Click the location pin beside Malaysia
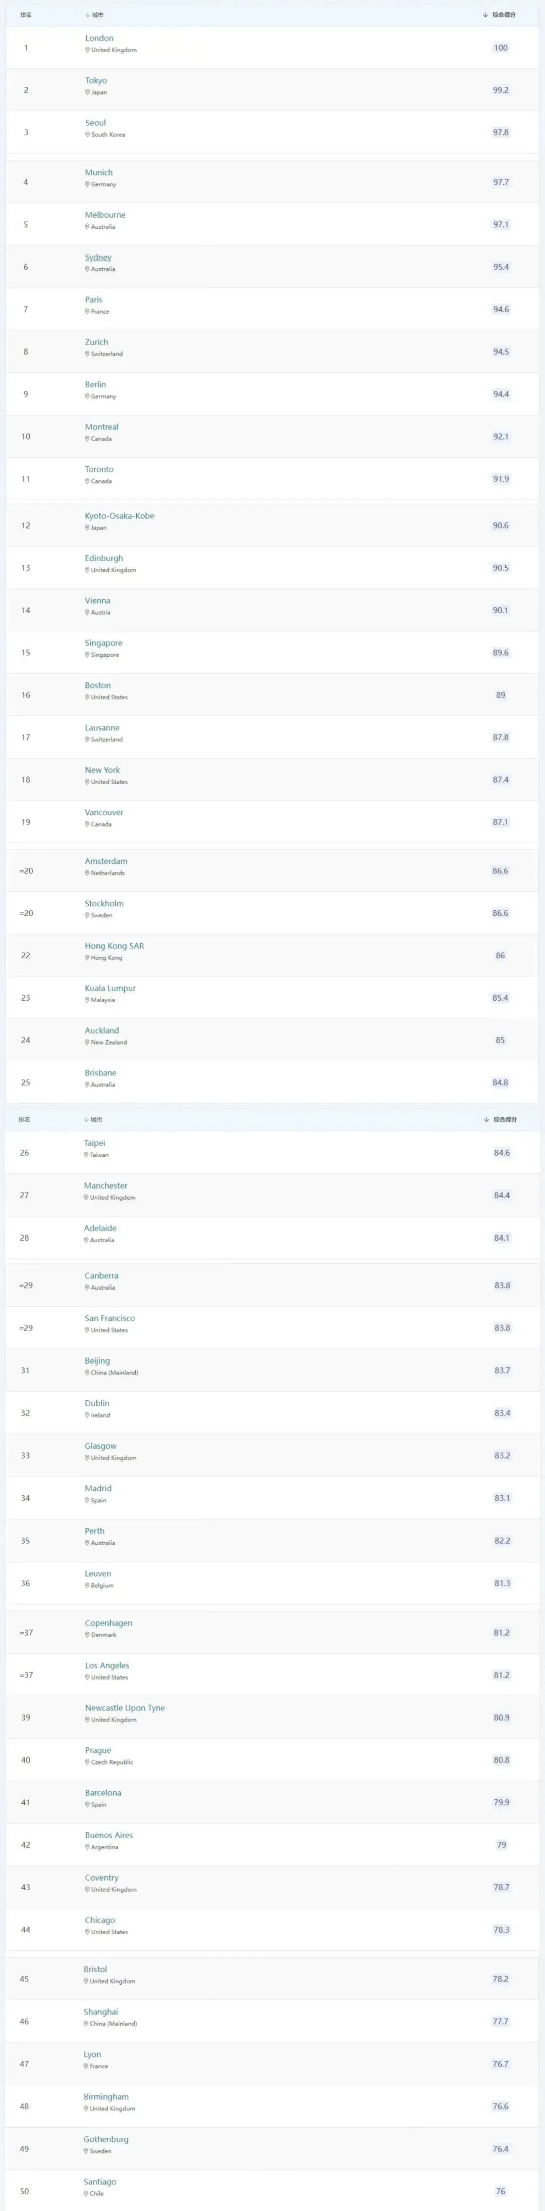The height and width of the screenshot is (2211, 545). tap(87, 1000)
